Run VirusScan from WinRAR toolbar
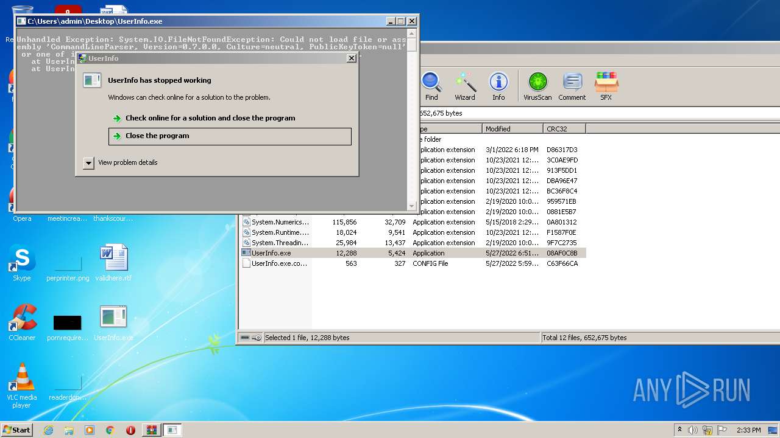 (537, 86)
